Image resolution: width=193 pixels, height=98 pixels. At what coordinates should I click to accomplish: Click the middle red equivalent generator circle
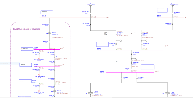click(39, 74)
